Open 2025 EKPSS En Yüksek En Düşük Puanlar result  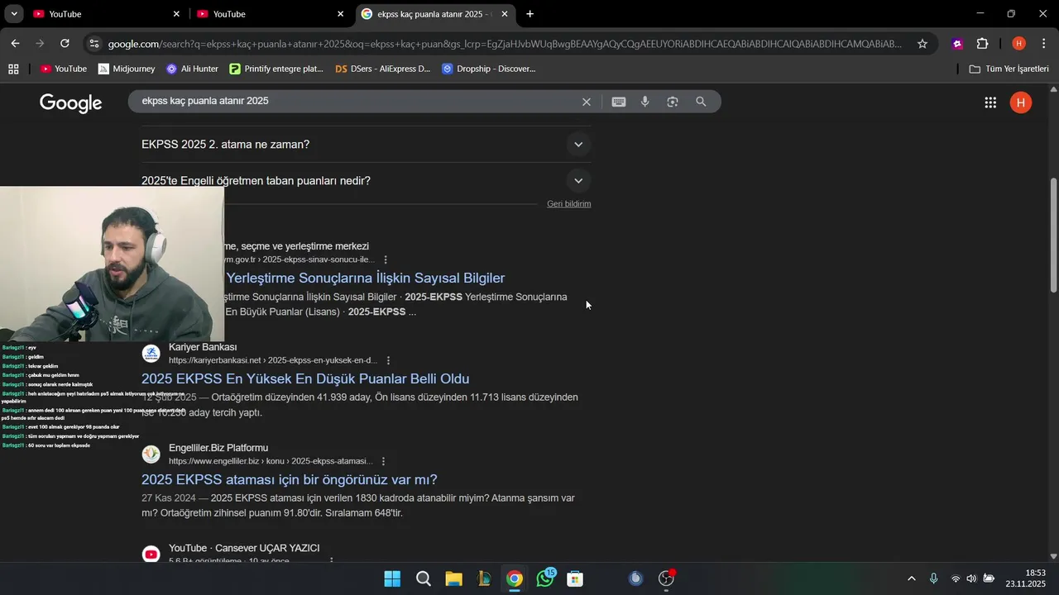pyautogui.click(x=305, y=379)
